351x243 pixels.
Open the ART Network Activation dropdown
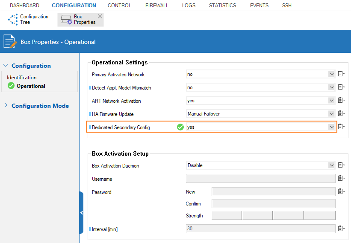[331, 101]
